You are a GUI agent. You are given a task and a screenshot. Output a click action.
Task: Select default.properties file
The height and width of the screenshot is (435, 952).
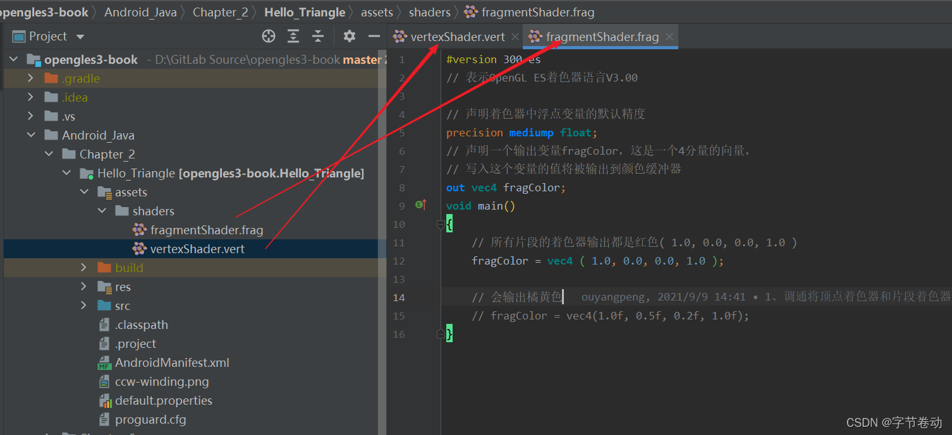point(164,400)
